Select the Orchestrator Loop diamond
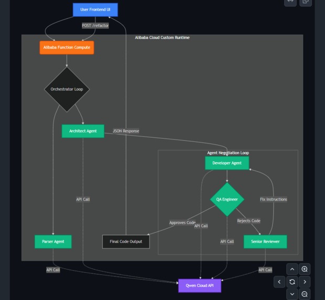The width and height of the screenshot is (325, 300). (x=67, y=89)
